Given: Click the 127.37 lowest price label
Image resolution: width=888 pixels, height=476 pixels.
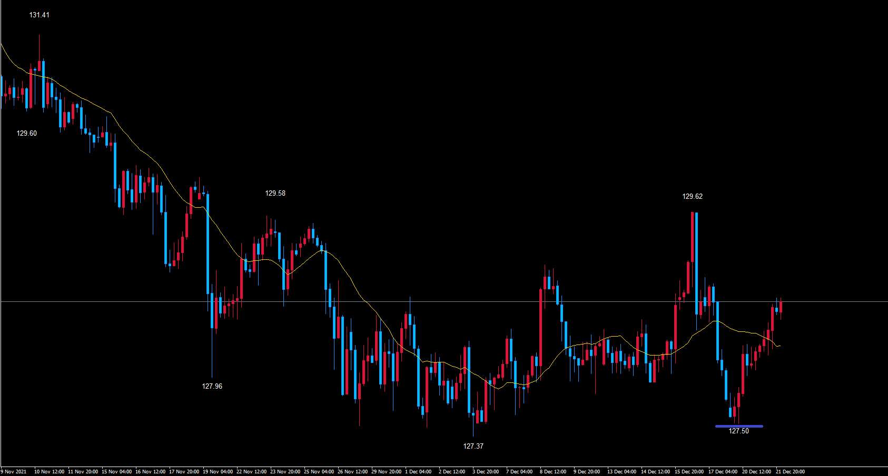Looking at the screenshot, I should pyautogui.click(x=473, y=446).
